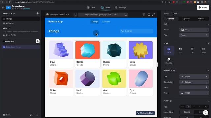The height and width of the screenshot is (118, 211).
Task: Choose size M
Action: click(x=194, y=107)
